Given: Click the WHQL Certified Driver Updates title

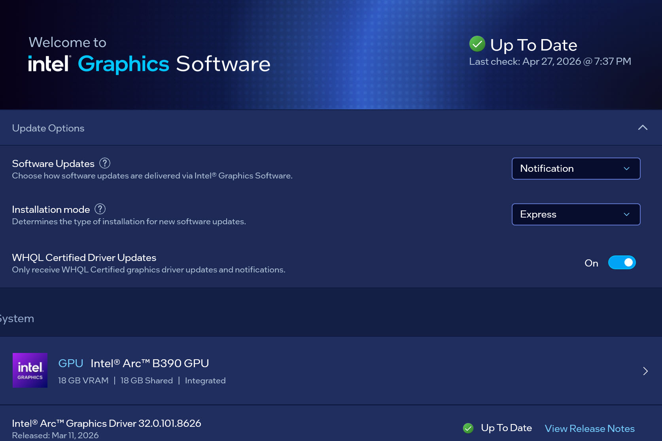Looking at the screenshot, I should click(x=84, y=257).
